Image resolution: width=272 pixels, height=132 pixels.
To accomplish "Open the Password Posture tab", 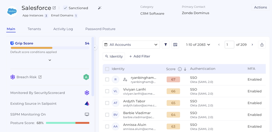I will (x=100, y=29).
